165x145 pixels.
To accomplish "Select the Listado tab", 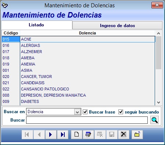I will (36, 25).
